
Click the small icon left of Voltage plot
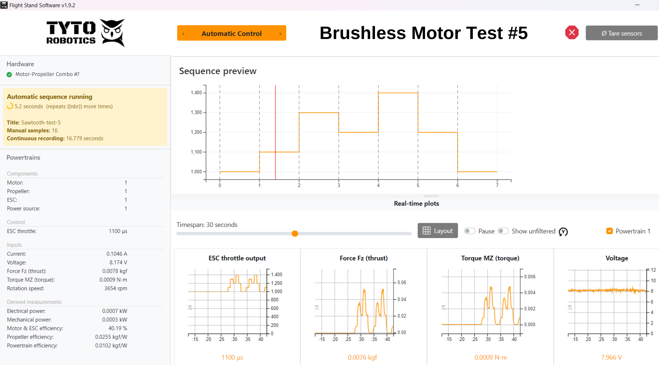tap(570, 307)
